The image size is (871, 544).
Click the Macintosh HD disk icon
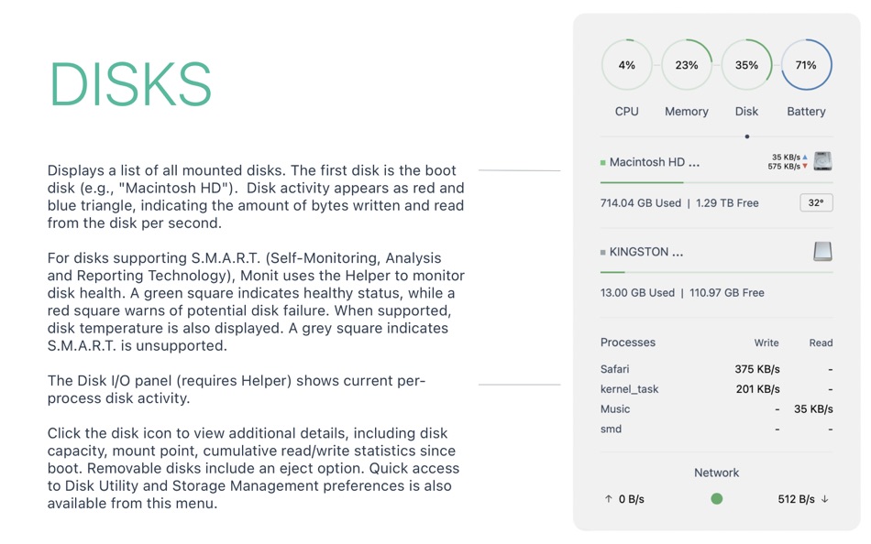click(822, 161)
